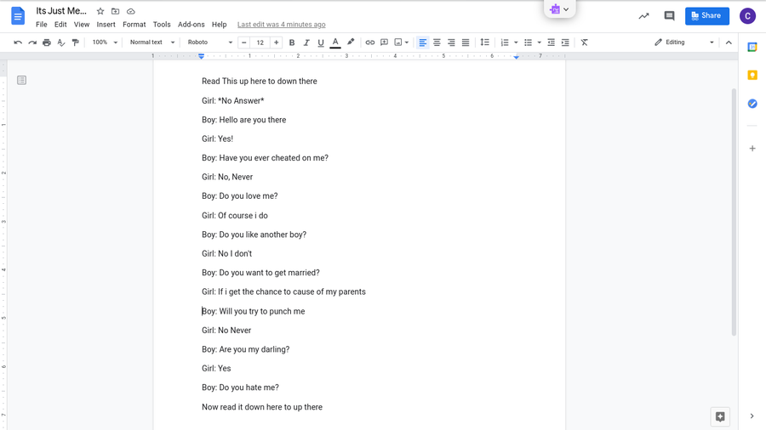
Task: Click the document title Its Just Me...
Action: (x=61, y=11)
